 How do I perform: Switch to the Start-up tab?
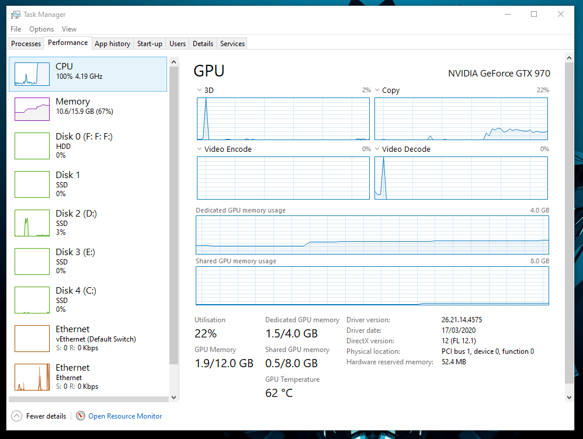click(x=150, y=44)
